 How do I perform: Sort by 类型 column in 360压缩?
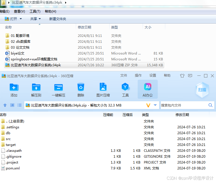tap(145, 115)
